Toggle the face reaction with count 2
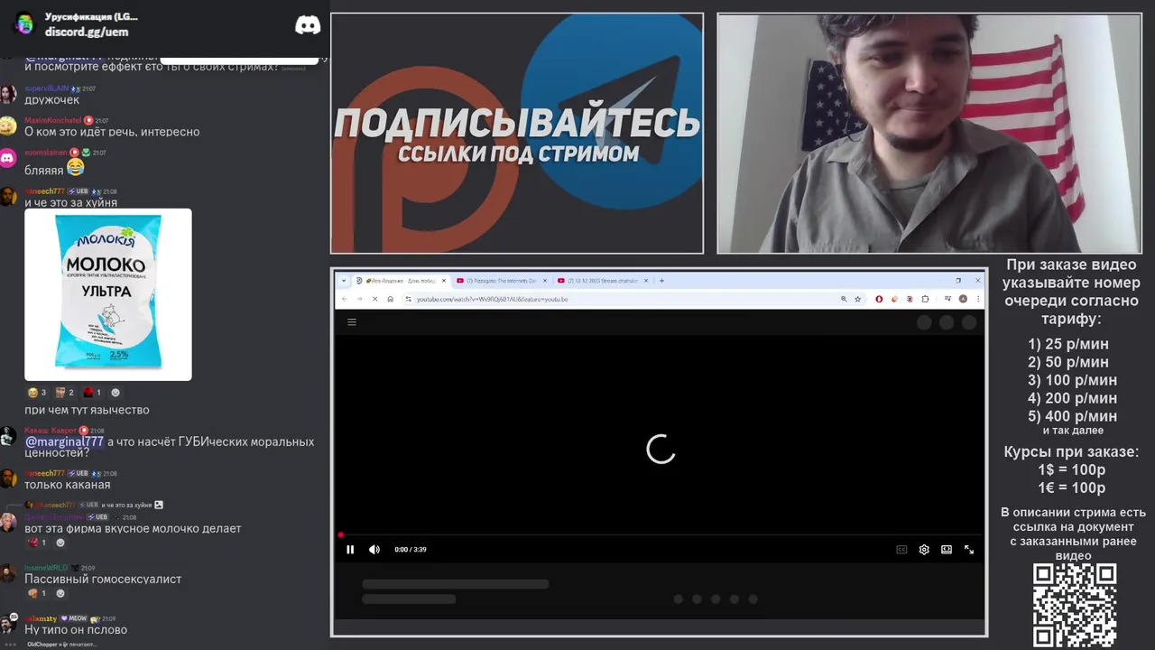 [x=64, y=393]
